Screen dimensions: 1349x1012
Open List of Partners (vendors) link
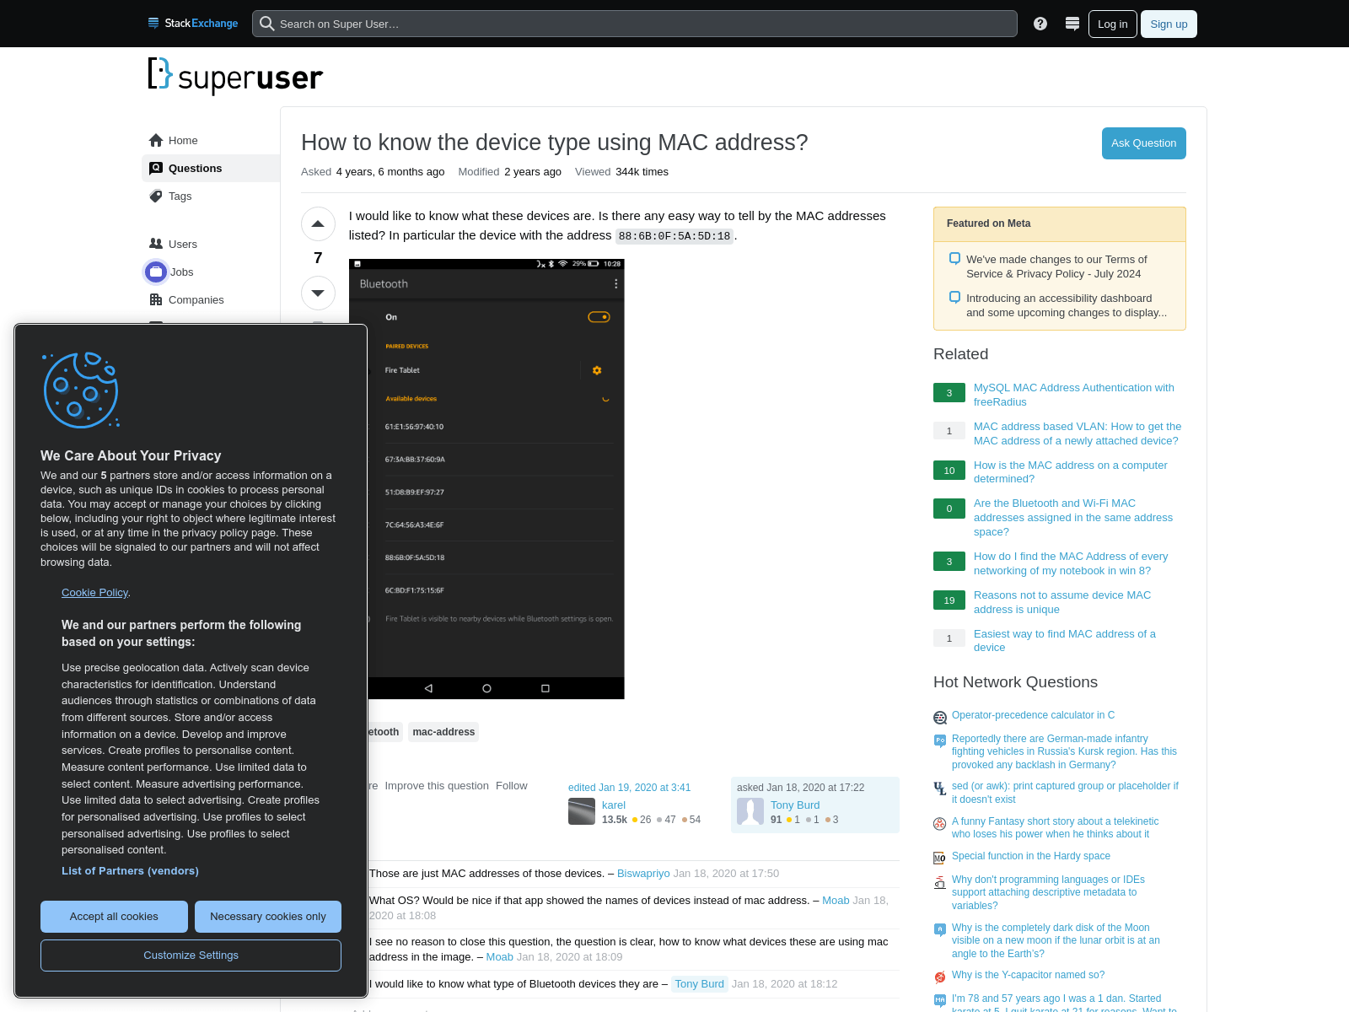(130, 870)
